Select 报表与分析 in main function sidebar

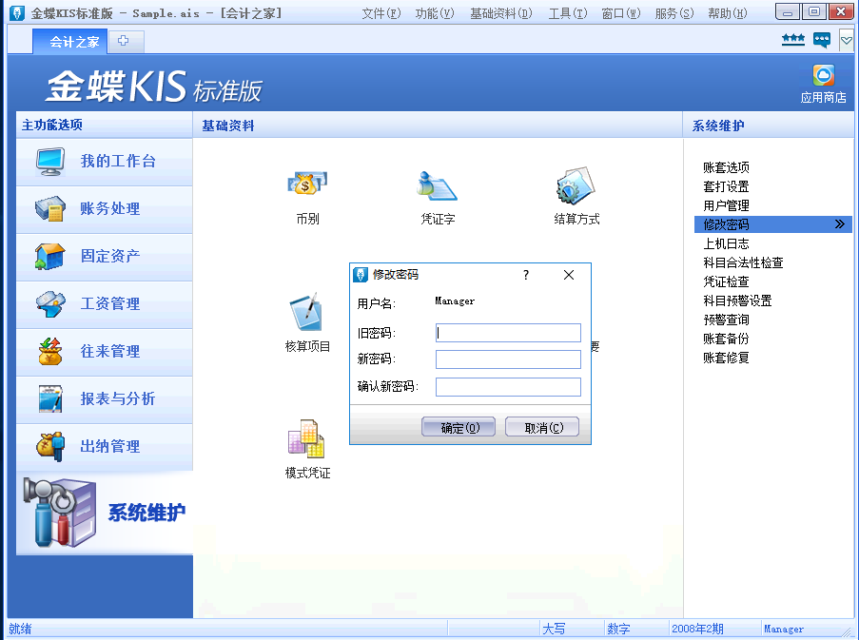point(104,399)
